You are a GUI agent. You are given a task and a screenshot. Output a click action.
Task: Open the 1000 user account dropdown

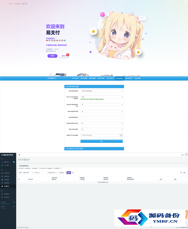(x=182, y=155)
